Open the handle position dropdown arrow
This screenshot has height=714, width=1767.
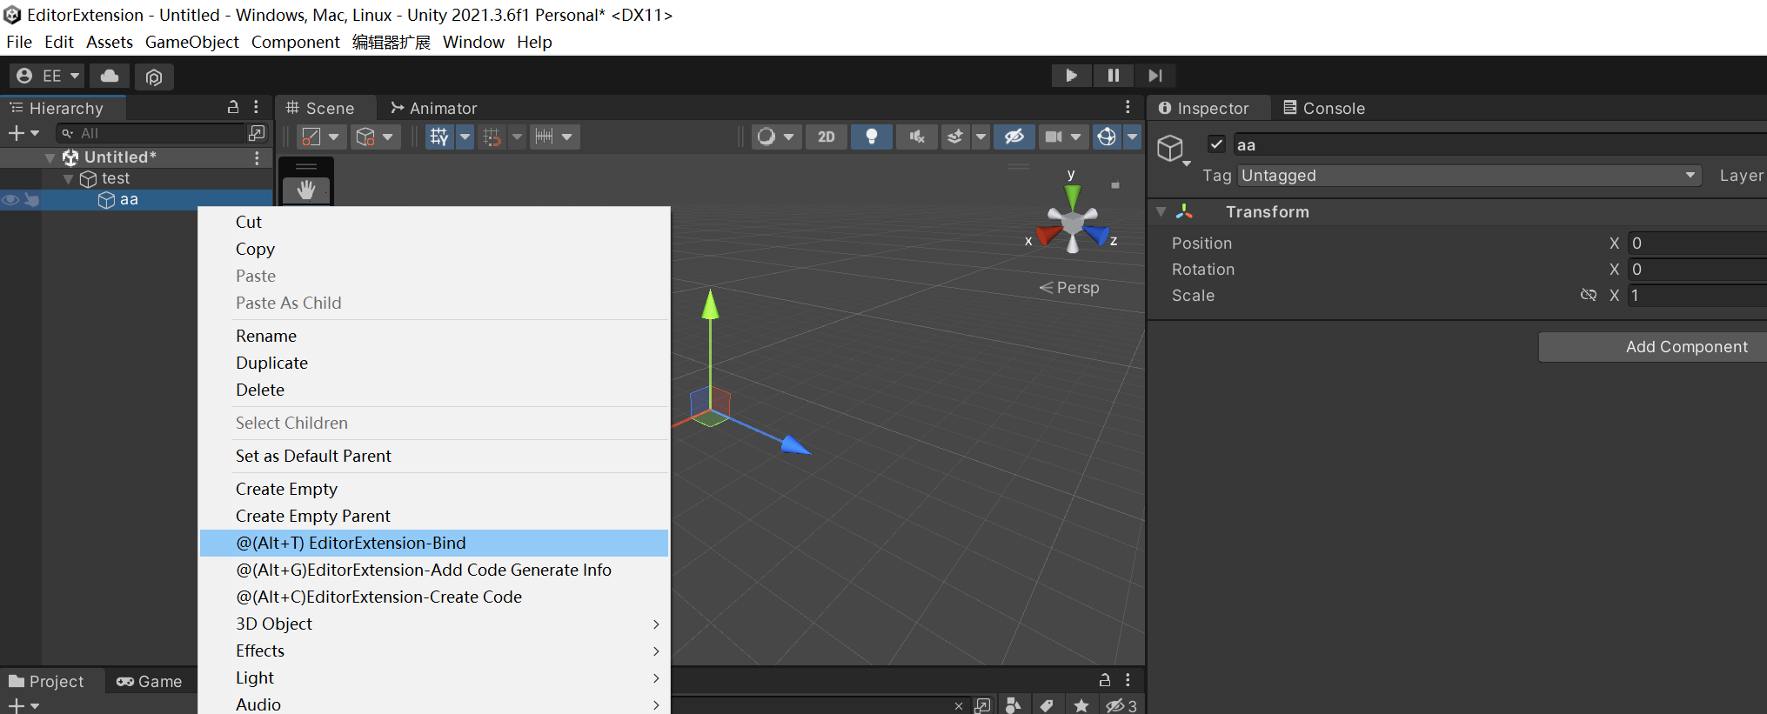[334, 137]
